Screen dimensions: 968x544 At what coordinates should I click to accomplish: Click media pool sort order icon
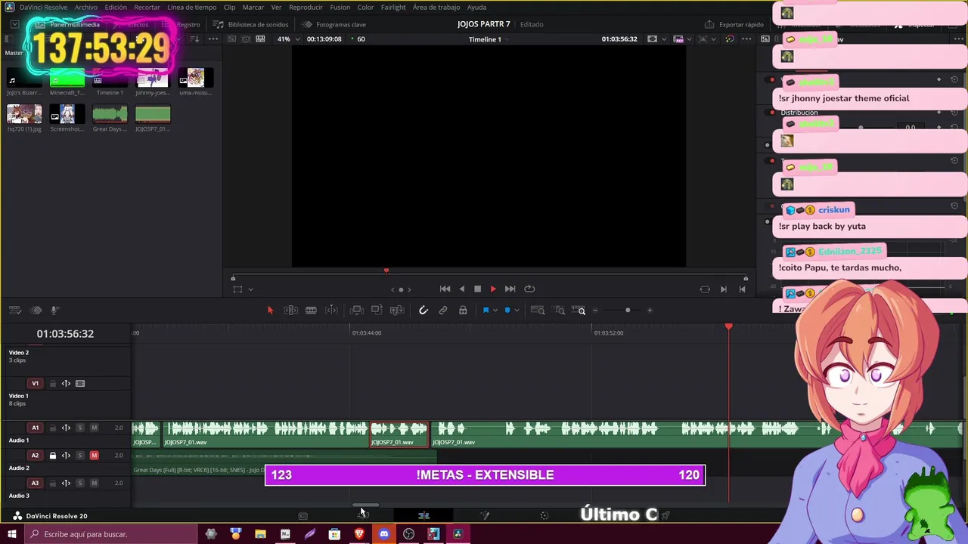pos(194,39)
